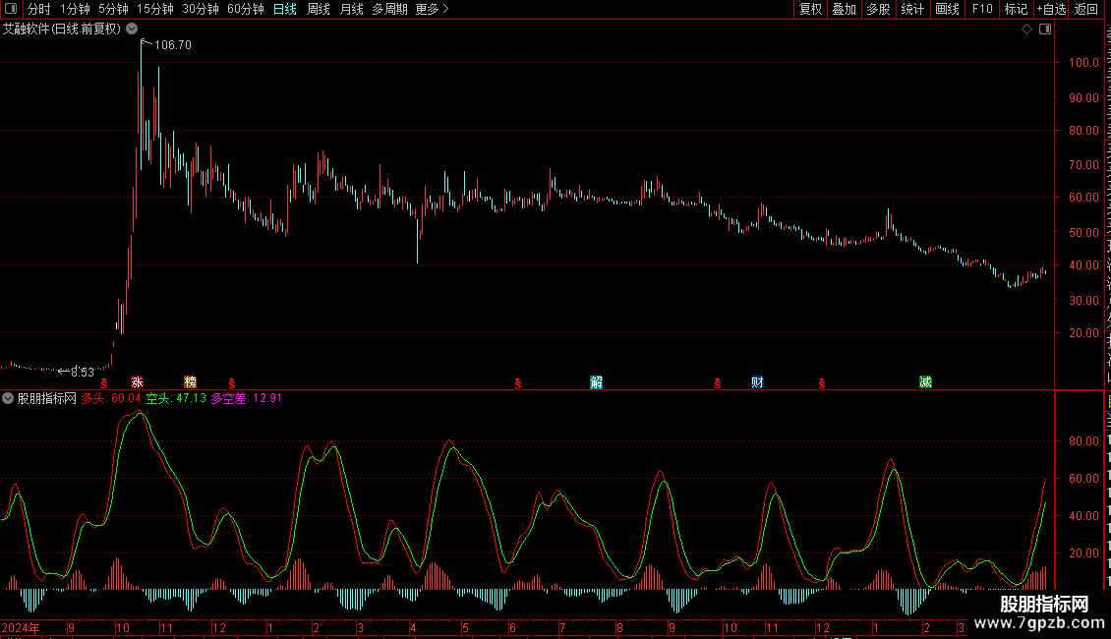Click the red 涨 event marker
The height and width of the screenshot is (639, 1111).
[137, 382]
